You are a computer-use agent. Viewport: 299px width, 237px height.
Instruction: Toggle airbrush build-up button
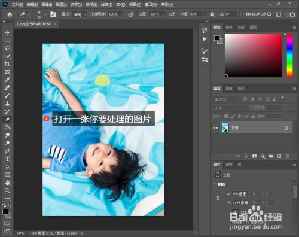[x=172, y=14]
